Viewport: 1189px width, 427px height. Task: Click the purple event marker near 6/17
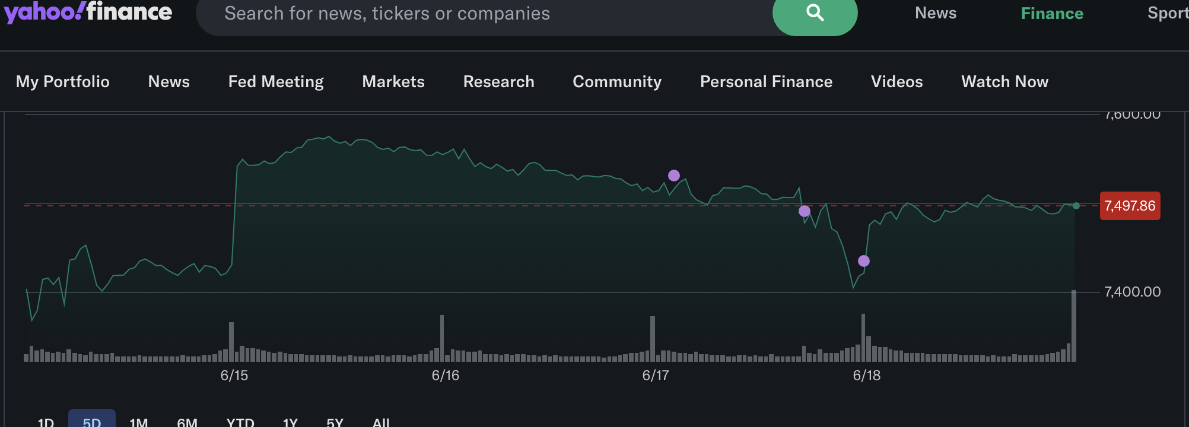(x=674, y=176)
